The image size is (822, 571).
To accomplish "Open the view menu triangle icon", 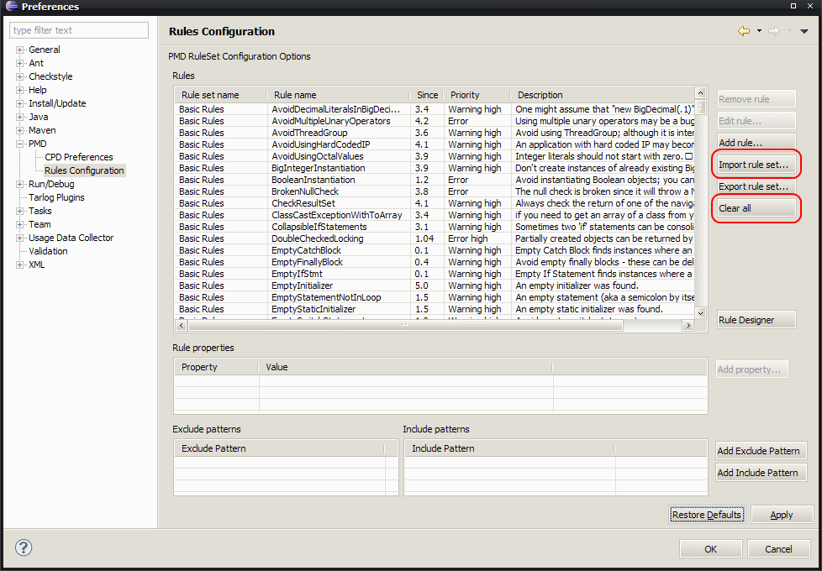I will [804, 31].
